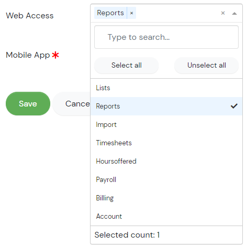Pick the Account option
Image resolution: width=246 pixels, height=246 pixels.
[x=166, y=216]
